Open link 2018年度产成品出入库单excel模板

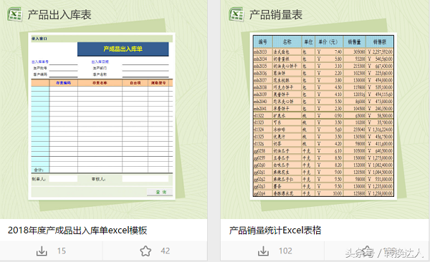(x=77, y=231)
